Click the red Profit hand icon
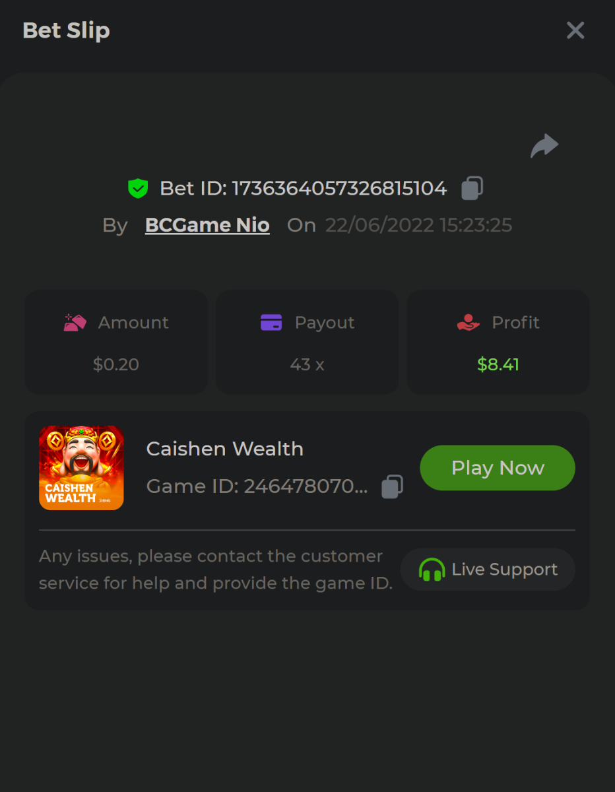615x792 pixels. [468, 323]
